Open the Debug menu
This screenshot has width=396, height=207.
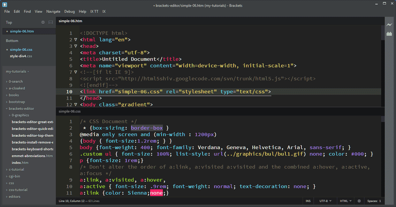(69, 11)
